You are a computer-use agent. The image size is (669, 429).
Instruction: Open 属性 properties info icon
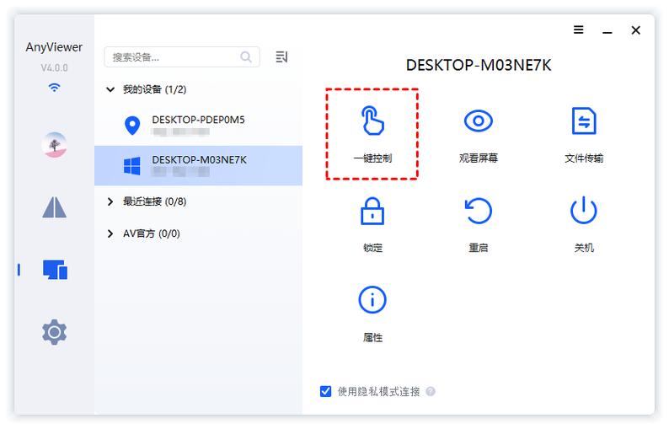pos(372,300)
